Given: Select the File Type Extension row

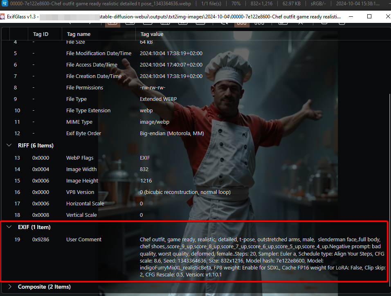Looking at the screenshot, I should (x=195, y=111).
